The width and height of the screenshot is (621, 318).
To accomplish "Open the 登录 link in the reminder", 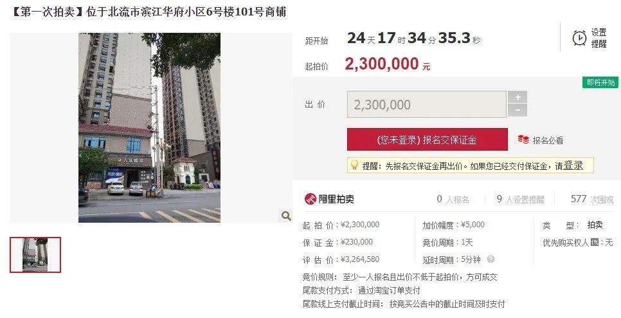I will tap(573, 165).
